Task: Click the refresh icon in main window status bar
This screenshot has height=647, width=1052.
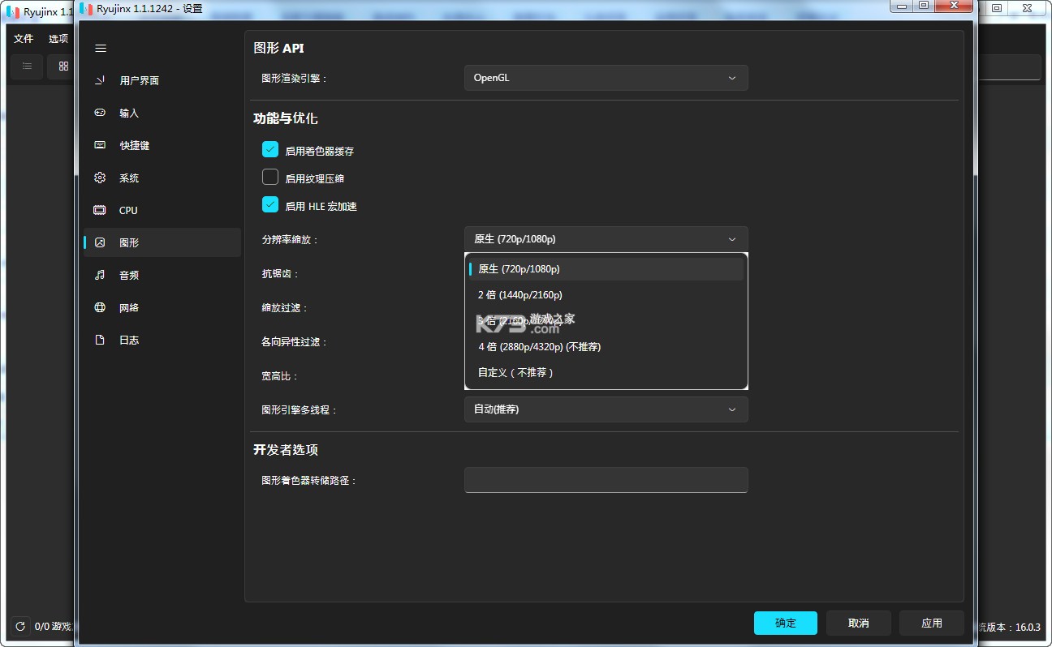Action: pos(20,626)
